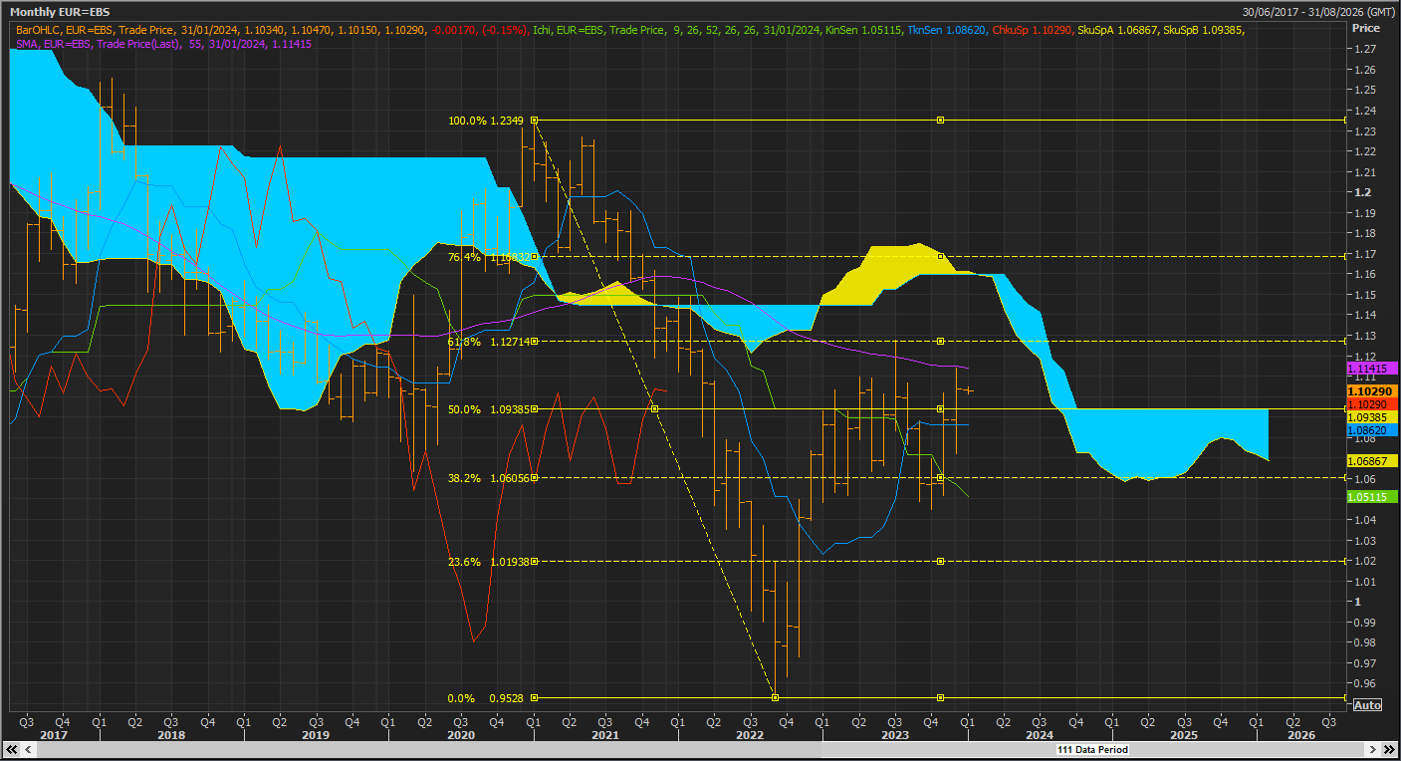Click the purple 1.11415 SMA price tag
This screenshot has height=761, width=1401.
tap(1373, 369)
